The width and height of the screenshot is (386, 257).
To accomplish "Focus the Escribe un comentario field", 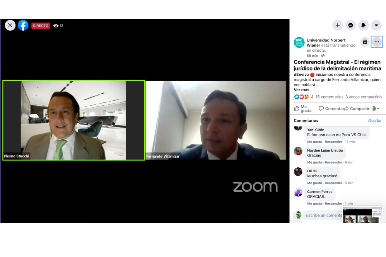I will (x=323, y=215).
